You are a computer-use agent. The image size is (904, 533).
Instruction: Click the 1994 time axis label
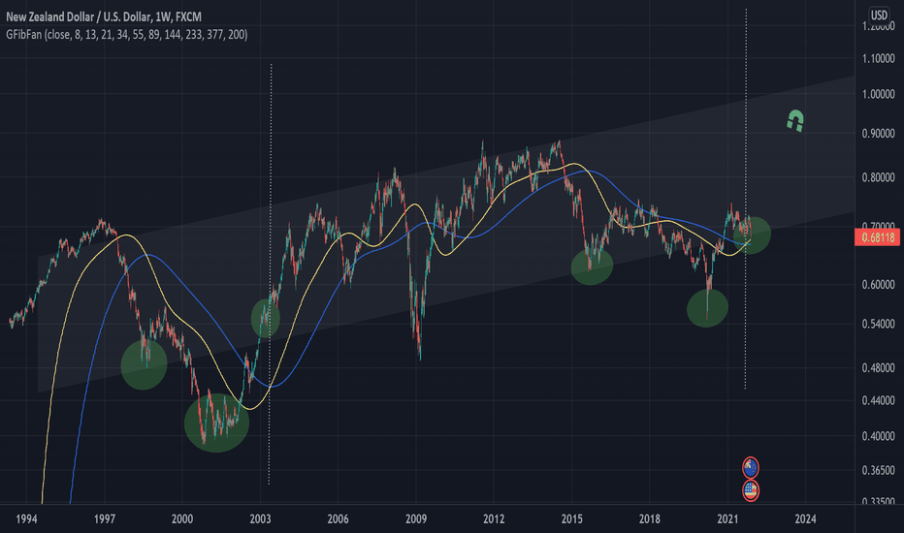pos(26,519)
